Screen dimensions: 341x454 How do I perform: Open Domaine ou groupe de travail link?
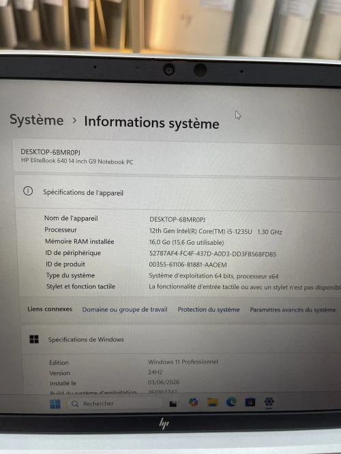(x=125, y=309)
